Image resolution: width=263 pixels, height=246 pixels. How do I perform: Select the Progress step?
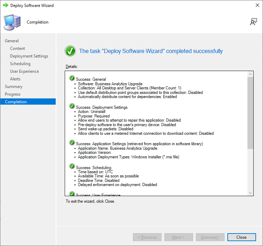(x=12, y=94)
